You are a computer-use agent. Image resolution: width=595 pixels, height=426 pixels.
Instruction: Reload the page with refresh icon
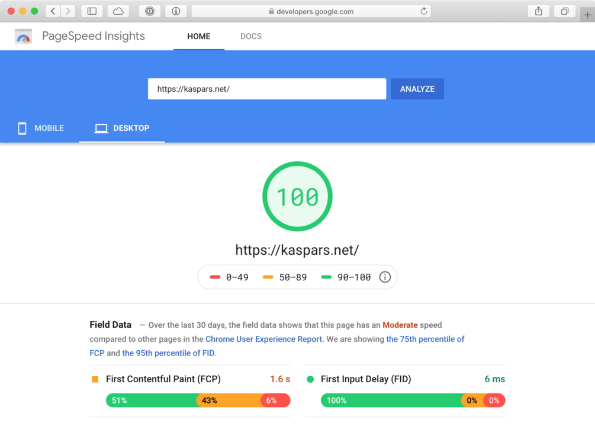point(423,11)
